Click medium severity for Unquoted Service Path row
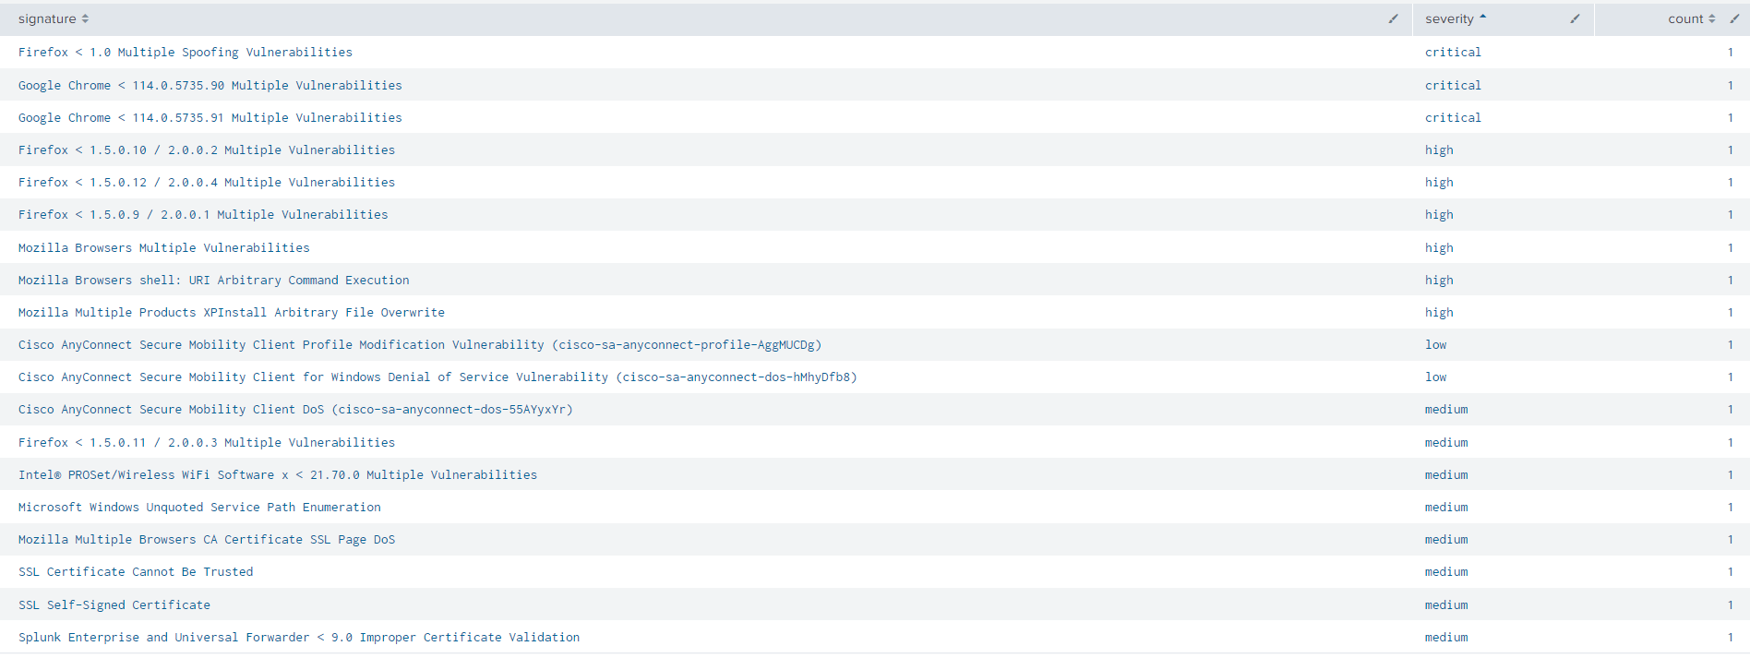Screen dimensions: 1750x658 [x=1446, y=507]
